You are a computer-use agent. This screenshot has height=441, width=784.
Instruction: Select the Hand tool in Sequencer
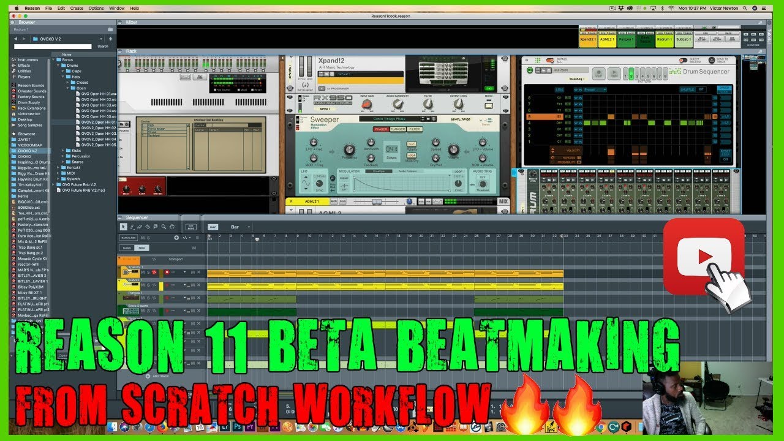coord(172,227)
